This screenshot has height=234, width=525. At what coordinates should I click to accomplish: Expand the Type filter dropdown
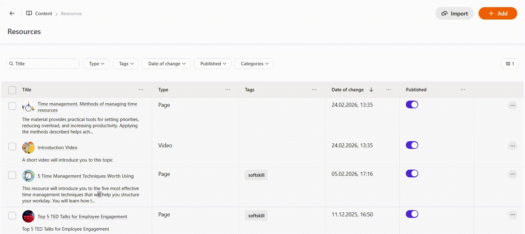click(x=96, y=64)
